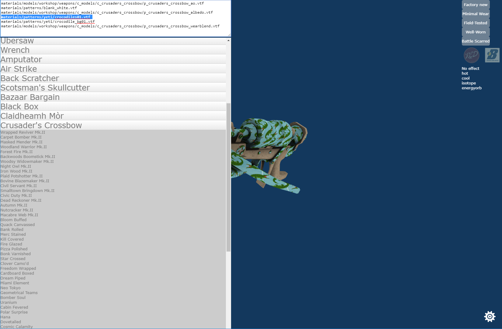Expand the Scotsman's Skullcutter section
Viewport: 502px width, 329px height.
click(x=113, y=87)
